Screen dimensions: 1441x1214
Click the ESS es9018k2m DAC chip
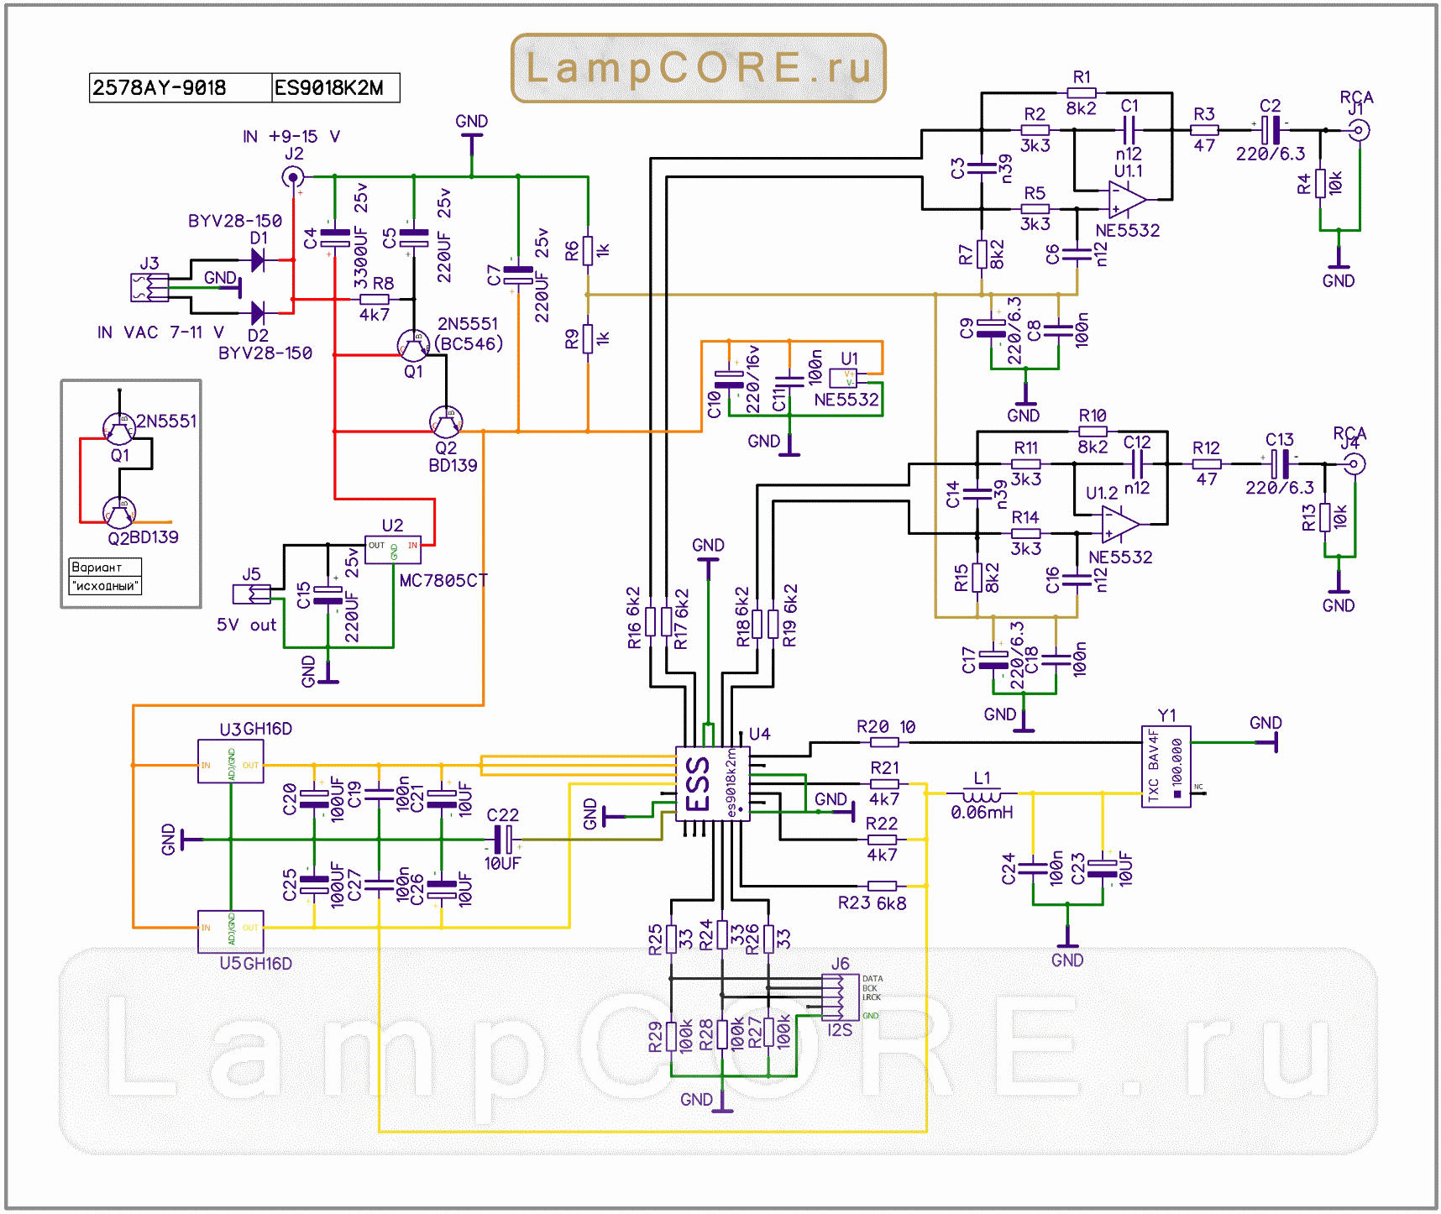tap(712, 784)
